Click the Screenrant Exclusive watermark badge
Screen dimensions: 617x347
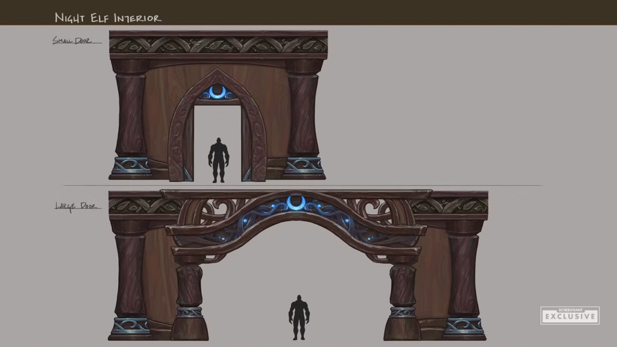click(569, 314)
